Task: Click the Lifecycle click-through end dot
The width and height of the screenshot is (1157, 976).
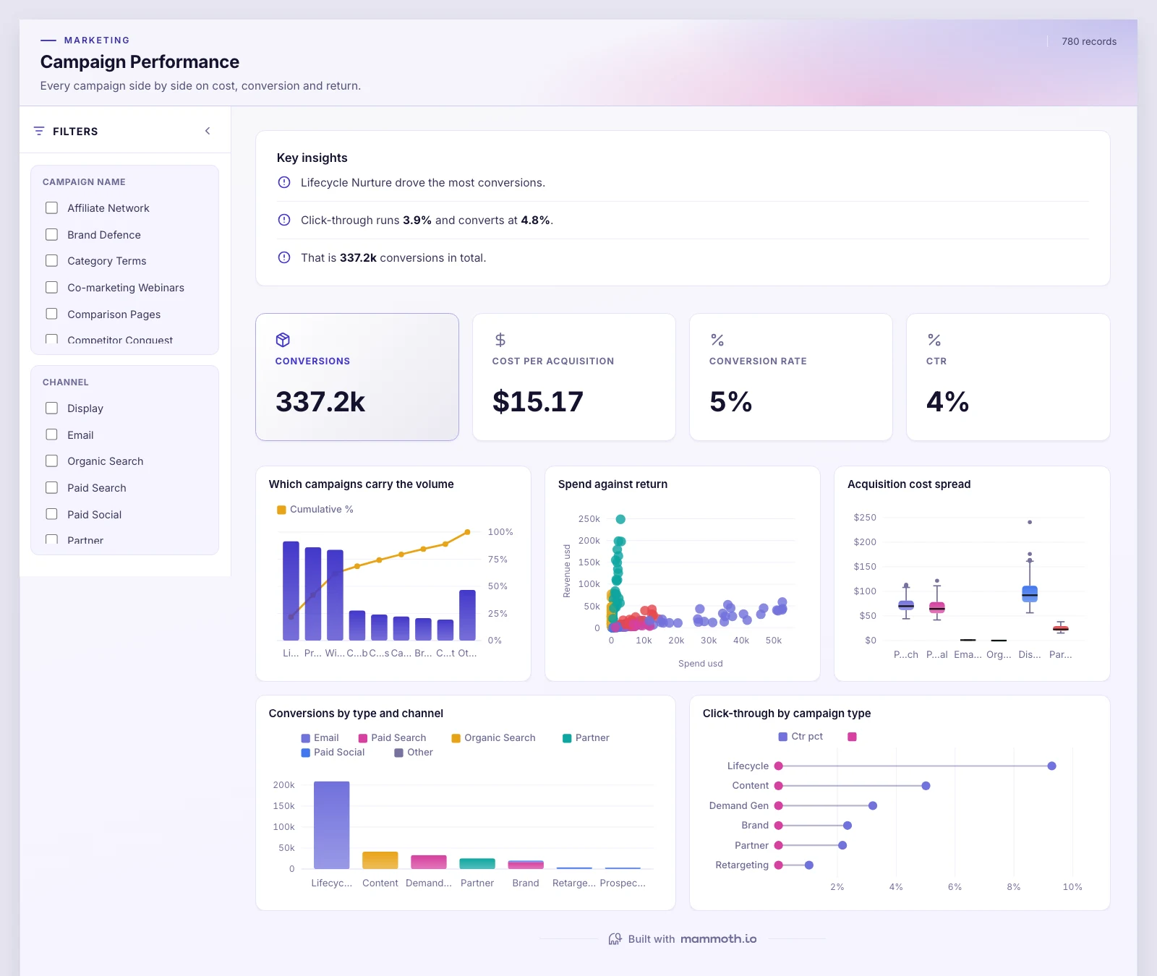Action: coord(1051,766)
